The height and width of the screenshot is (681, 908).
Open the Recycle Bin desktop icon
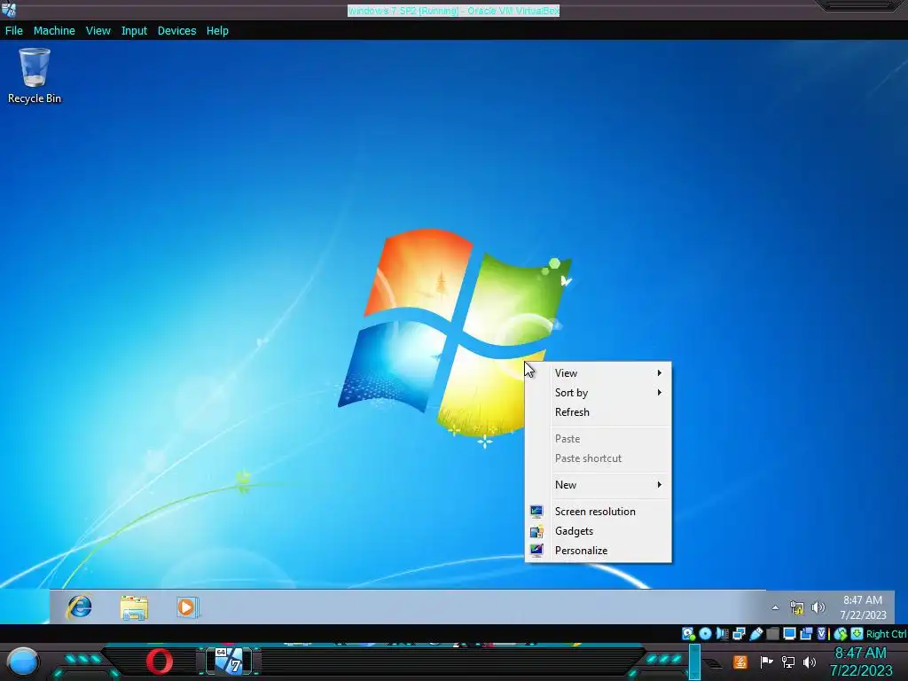[35, 76]
